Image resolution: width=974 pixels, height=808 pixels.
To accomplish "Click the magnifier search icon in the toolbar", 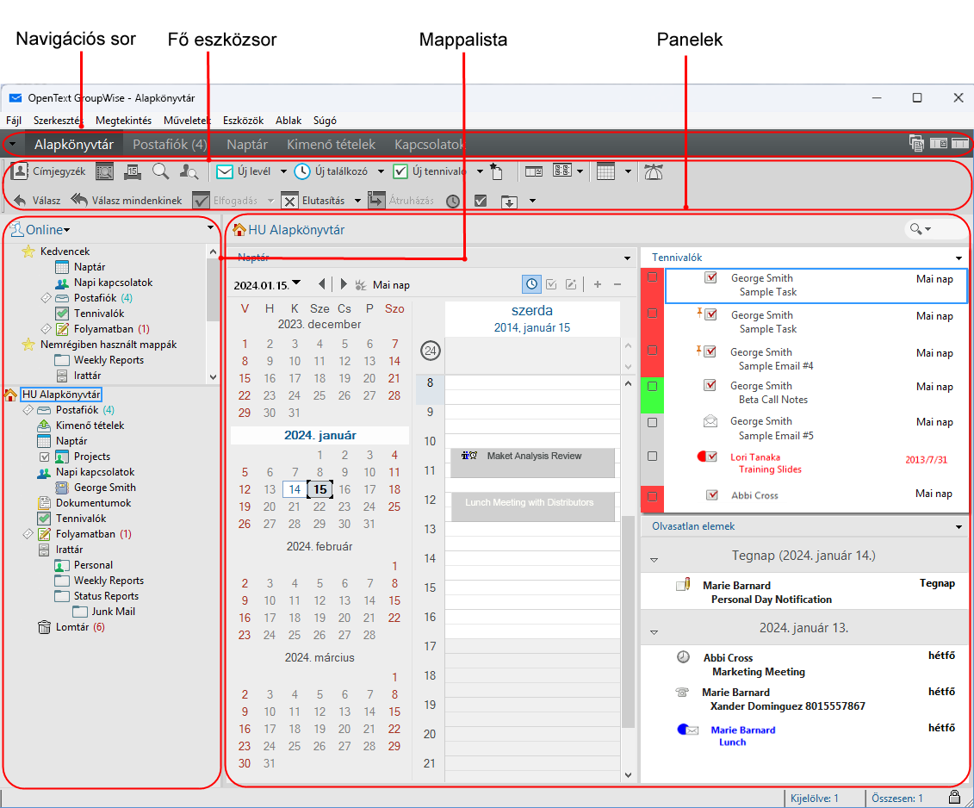I will tap(160, 171).
